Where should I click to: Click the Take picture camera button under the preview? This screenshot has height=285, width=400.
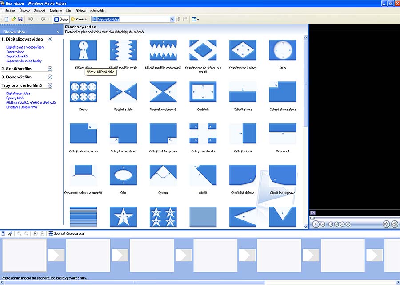pyautogui.click(x=394, y=224)
